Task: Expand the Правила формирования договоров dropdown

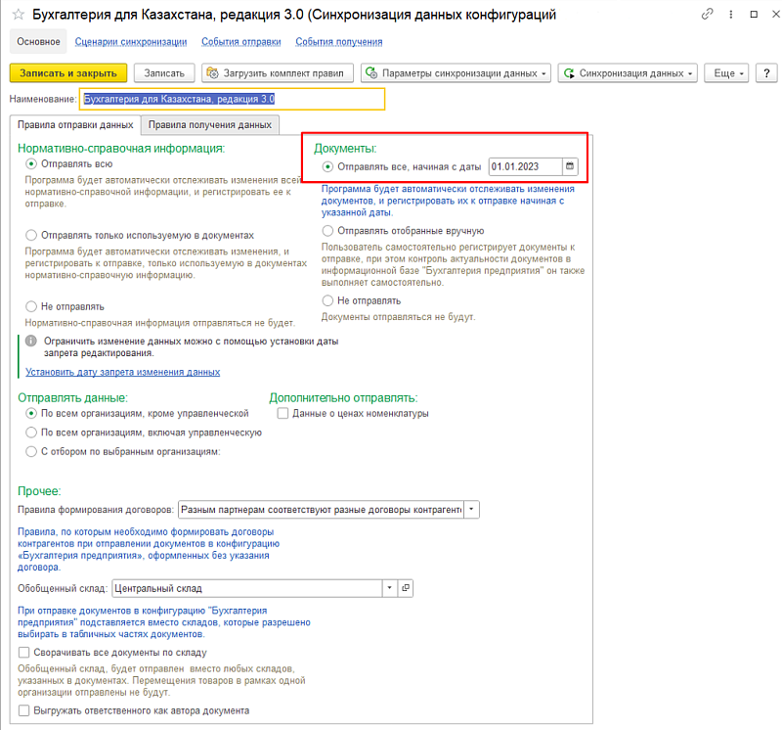Action: coord(472,510)
